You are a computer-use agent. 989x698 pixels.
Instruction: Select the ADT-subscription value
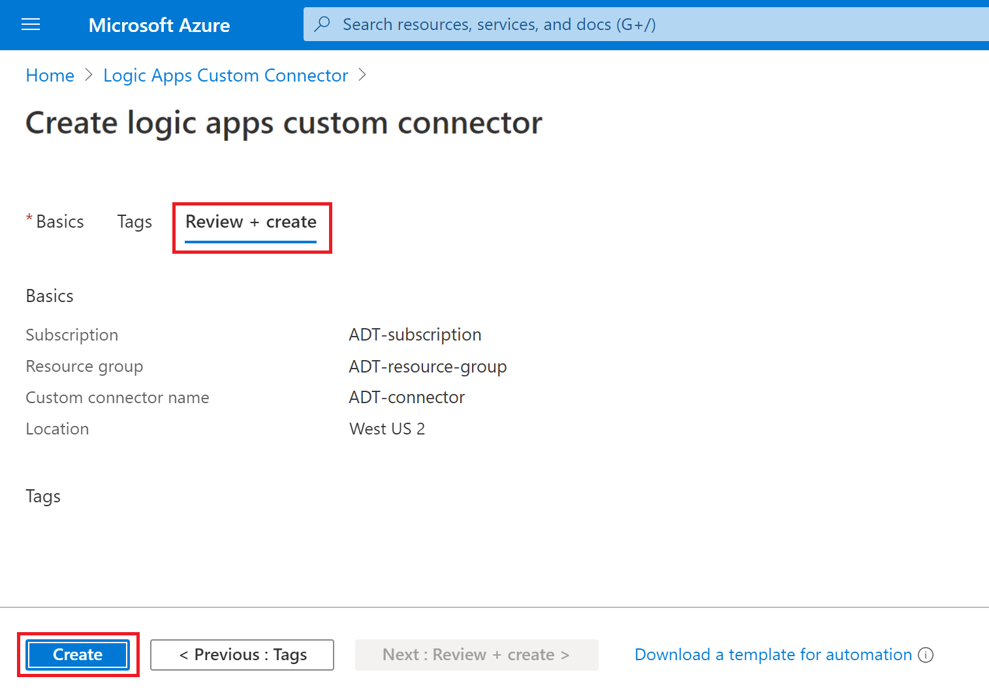tap(415, 334)
